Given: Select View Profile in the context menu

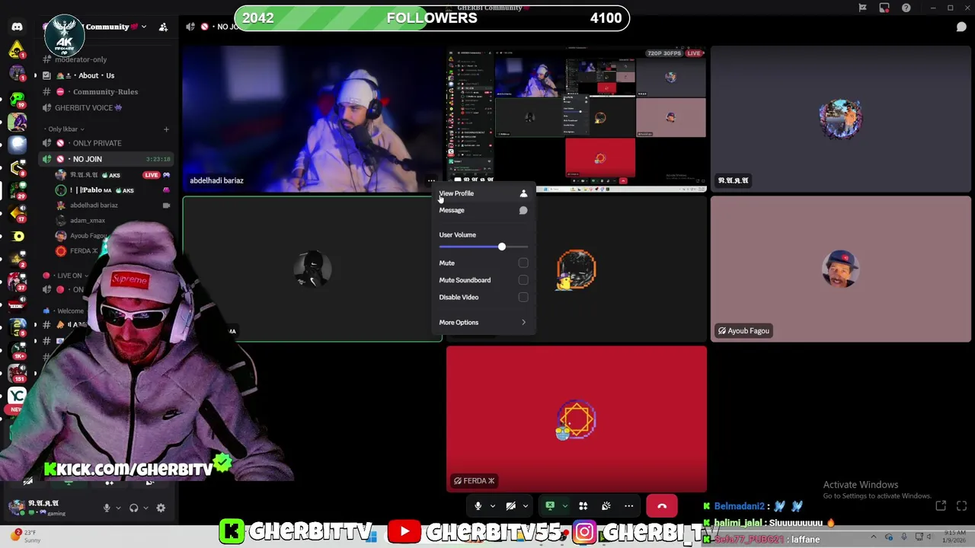Looking at the screenshot, I should point(483,193).
